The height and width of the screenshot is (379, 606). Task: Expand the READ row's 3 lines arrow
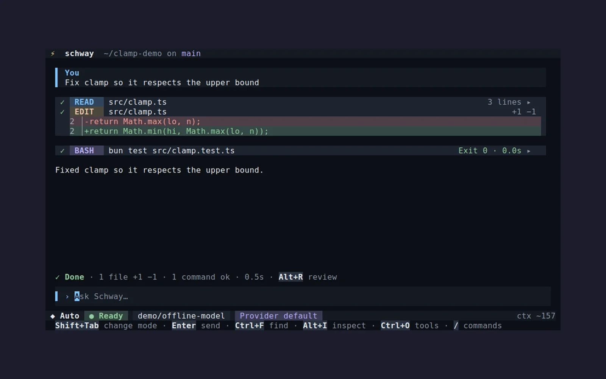[x=529, y=102]
